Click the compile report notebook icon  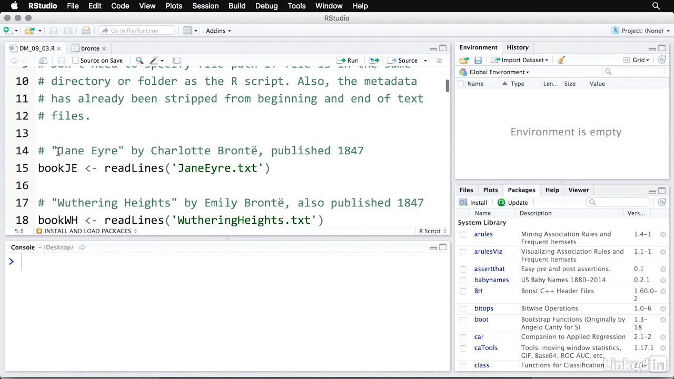click(x=177, y=61)
